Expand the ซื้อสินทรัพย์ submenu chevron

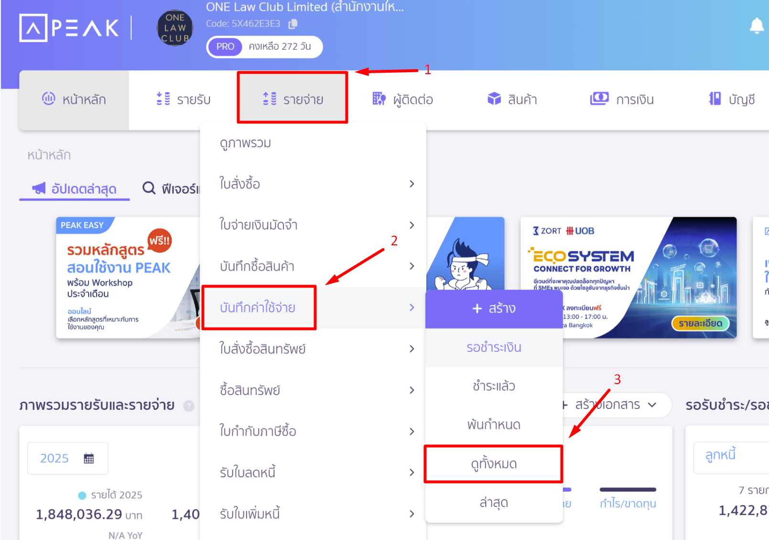pos(412,390)
